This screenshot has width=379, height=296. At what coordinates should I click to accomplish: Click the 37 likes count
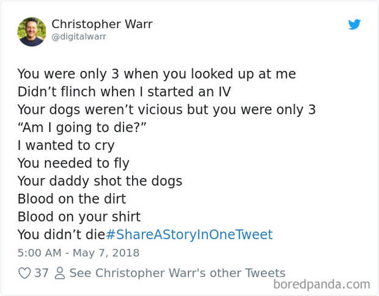[x=42, y=273]
